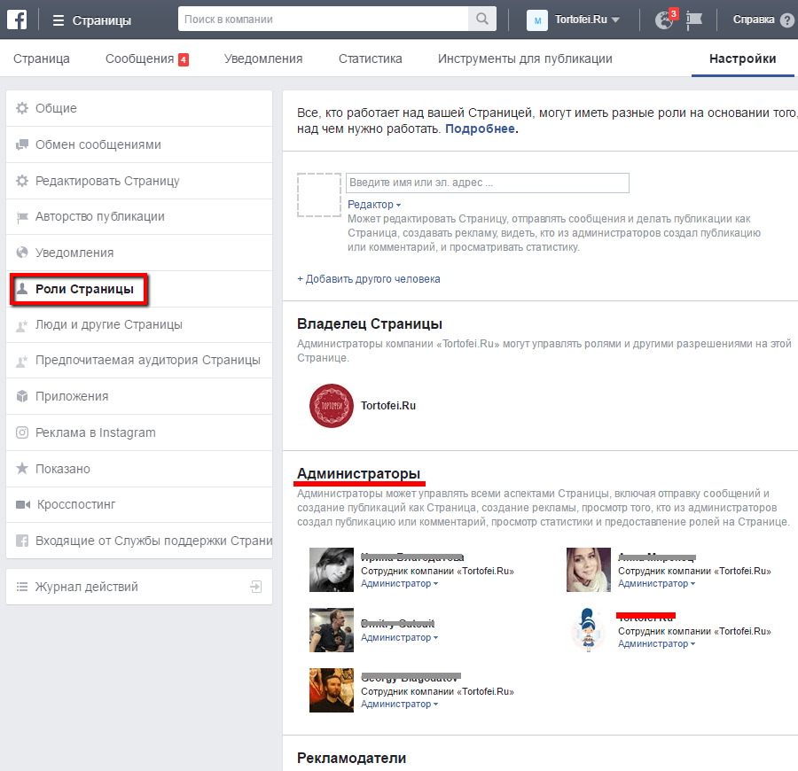This screenshot has height=771, width=798.
Task: Click the name or email input field
Action: [x=487, y=182]
